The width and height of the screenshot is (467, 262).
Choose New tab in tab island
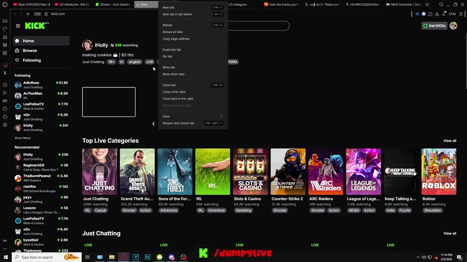pos(193,14)
